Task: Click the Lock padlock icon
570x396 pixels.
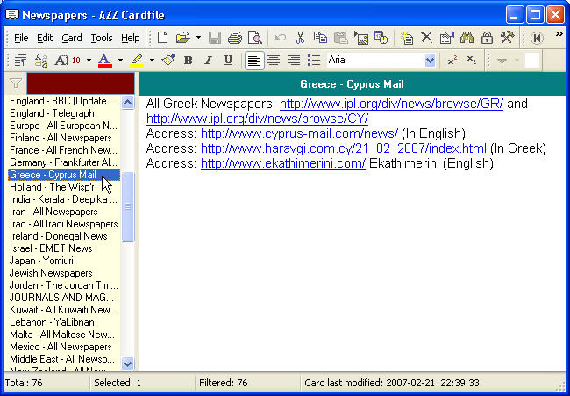Action: point(487,38)
